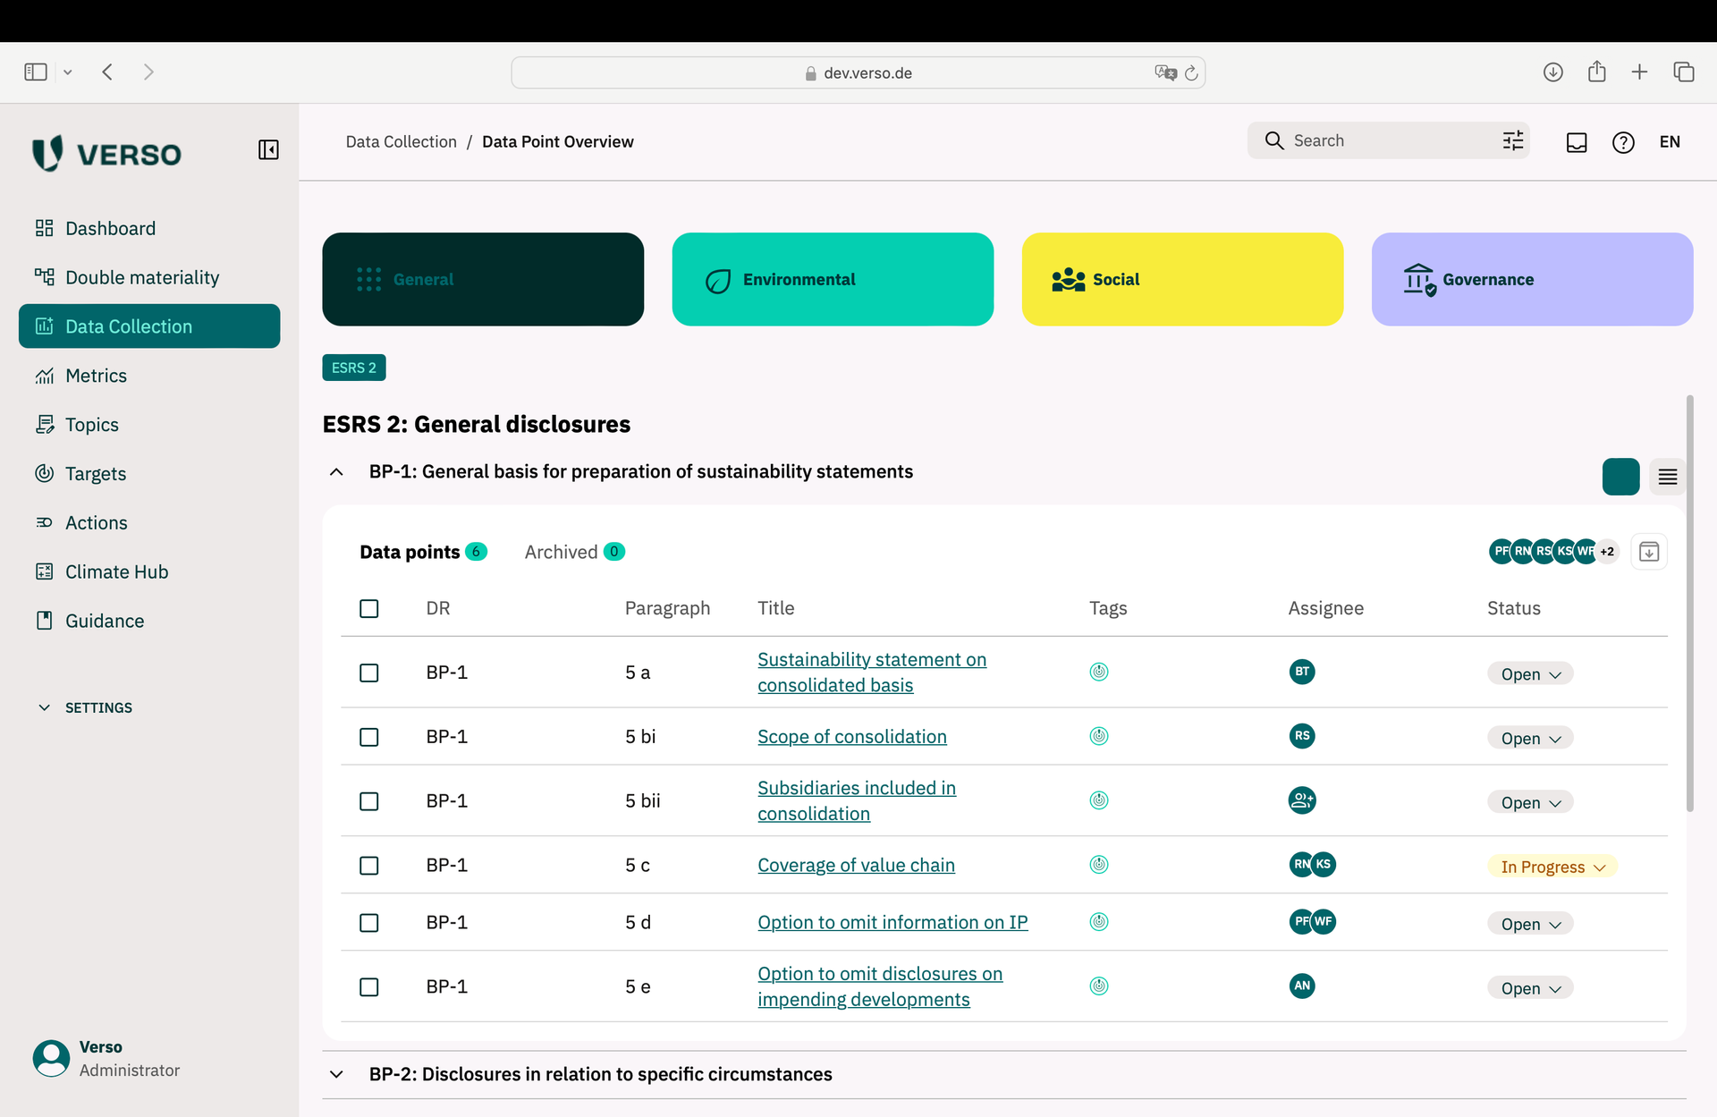Expand BP-2 section chevron
The image size is (1717, 1117).
point(336,1074)
